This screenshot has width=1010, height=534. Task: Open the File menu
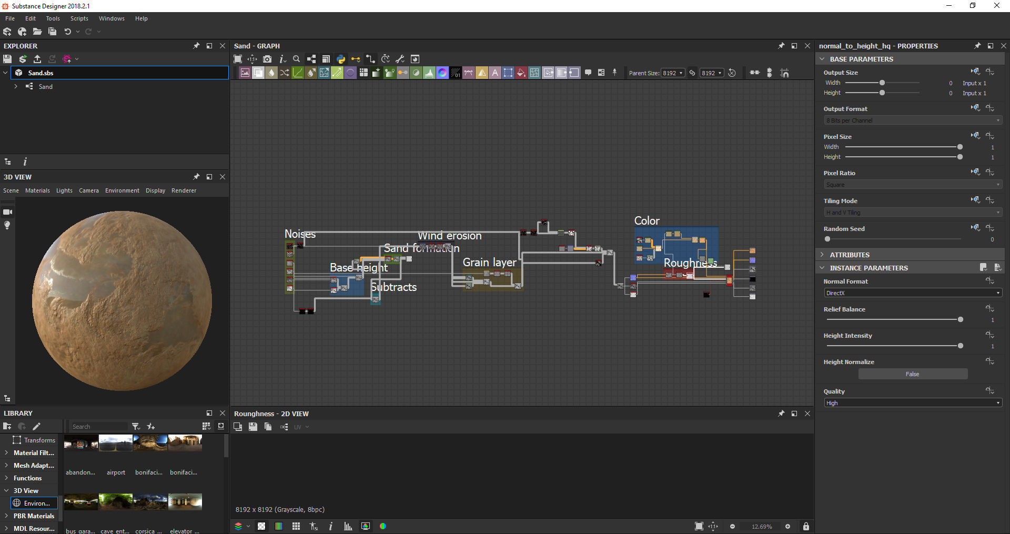[x=10, y=18]
